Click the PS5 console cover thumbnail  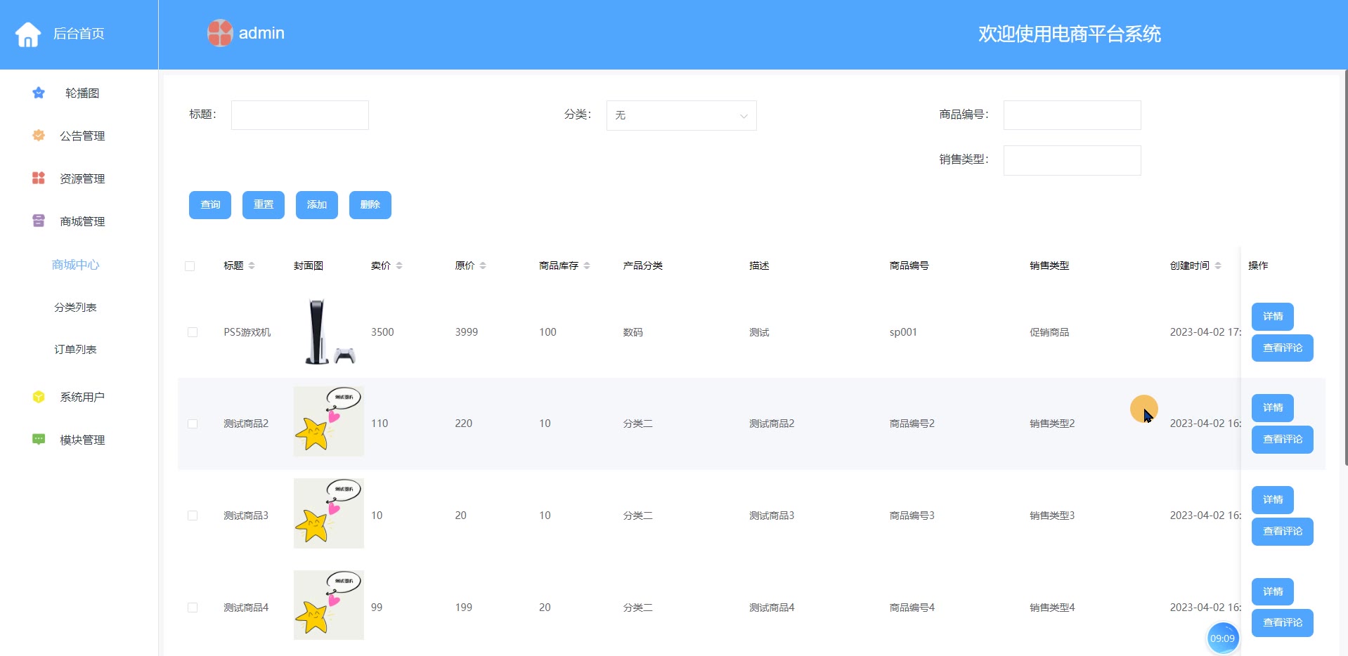(329, 332)
